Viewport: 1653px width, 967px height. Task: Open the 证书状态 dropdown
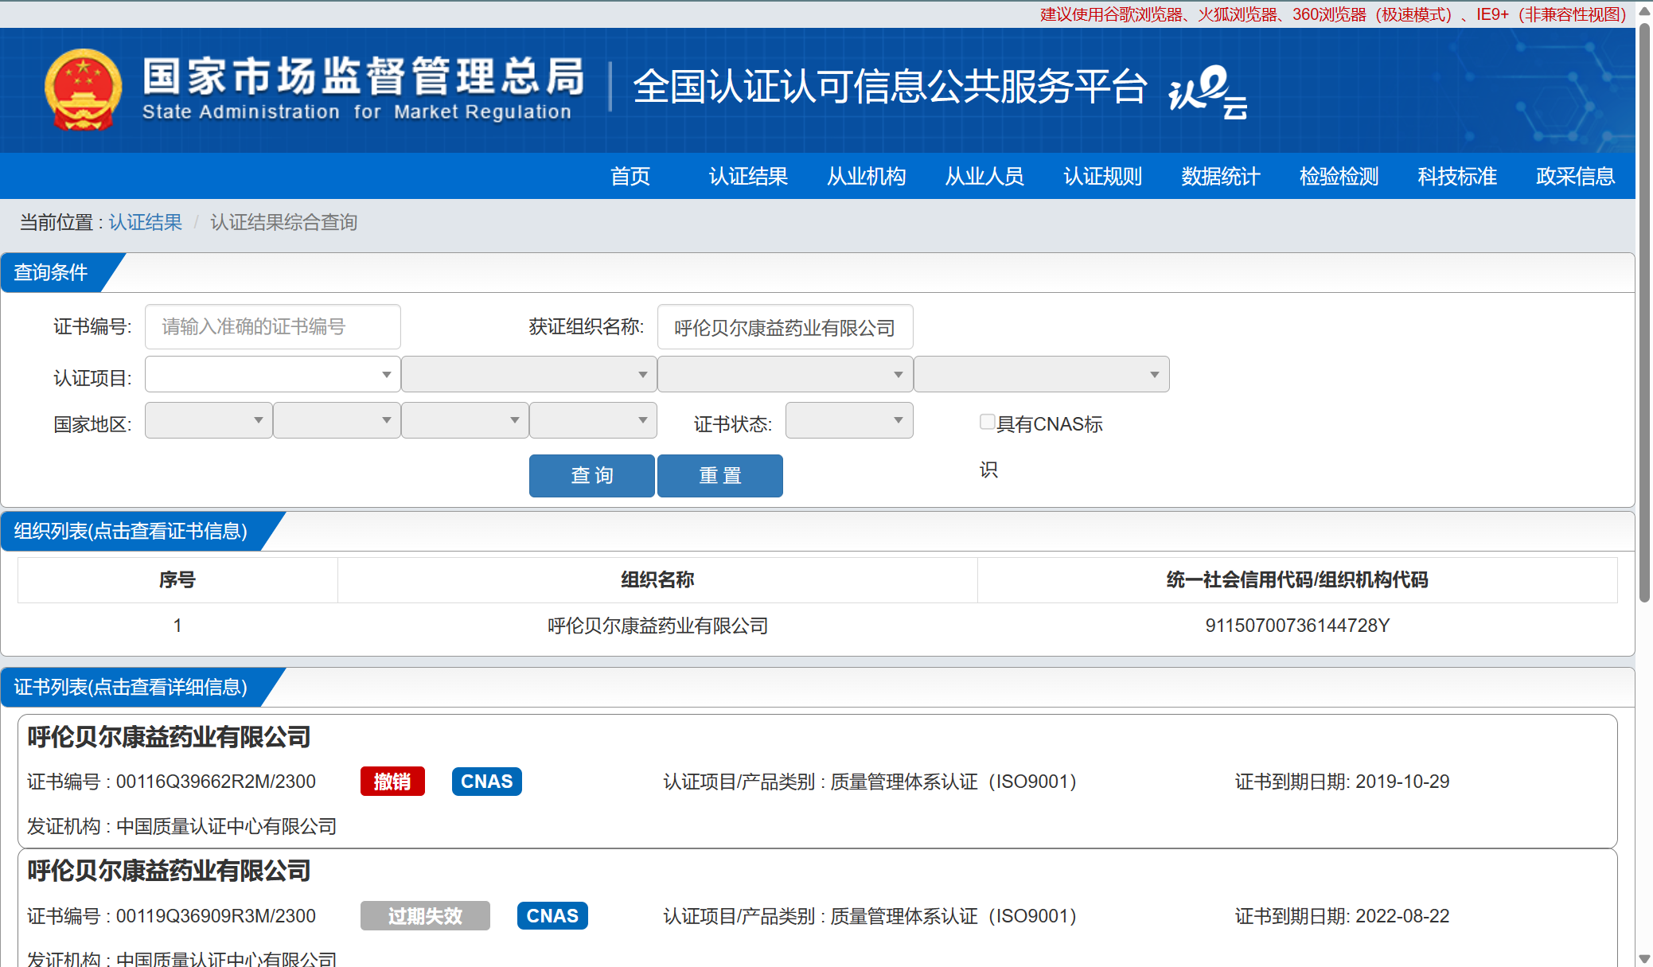coord(849,420)
